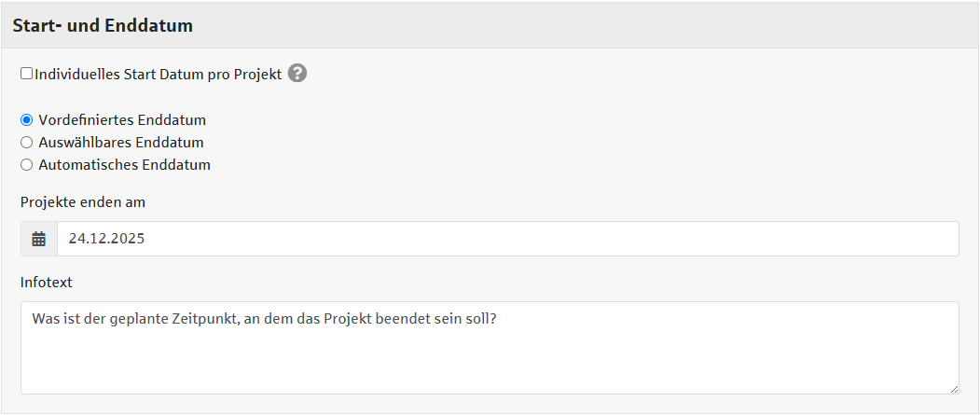Click the "Projekte enden am" field label

click(83, 201)
